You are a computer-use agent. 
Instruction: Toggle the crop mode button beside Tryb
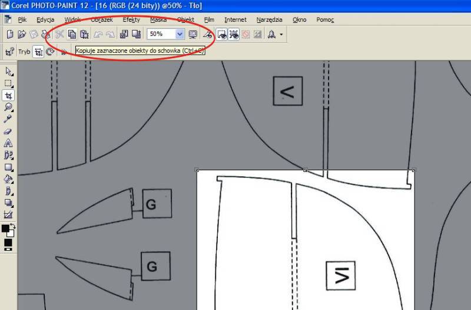(38, 52)
